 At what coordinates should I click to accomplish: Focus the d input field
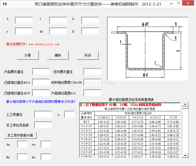point(24,21)
